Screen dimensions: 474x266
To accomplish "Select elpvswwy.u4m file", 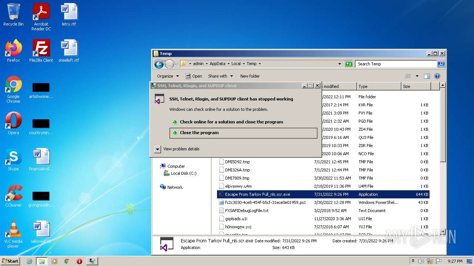I will coord(323,186).
